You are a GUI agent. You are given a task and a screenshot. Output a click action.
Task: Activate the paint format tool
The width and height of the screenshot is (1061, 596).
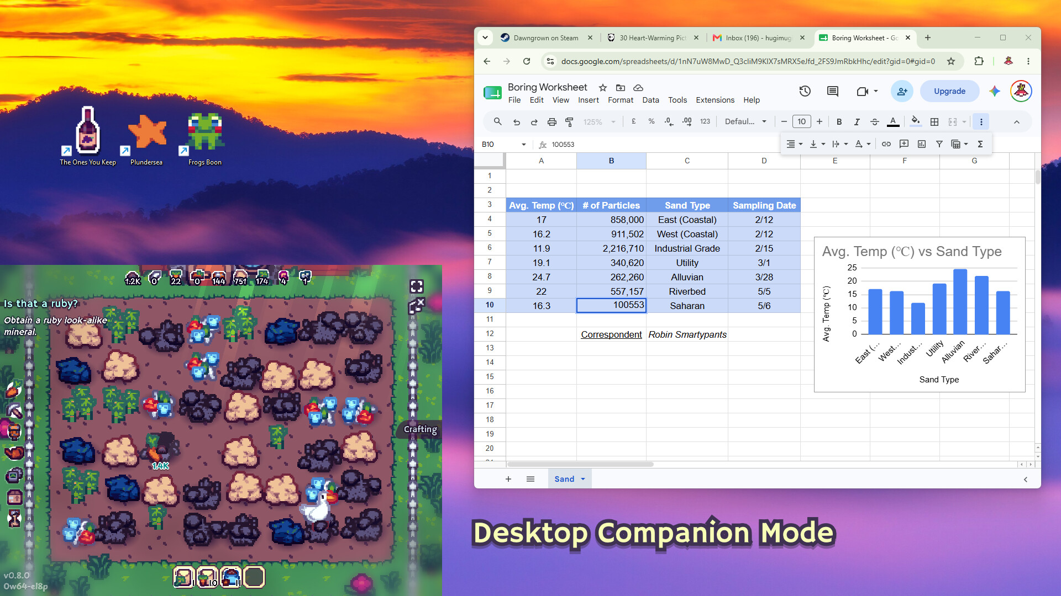569,121
